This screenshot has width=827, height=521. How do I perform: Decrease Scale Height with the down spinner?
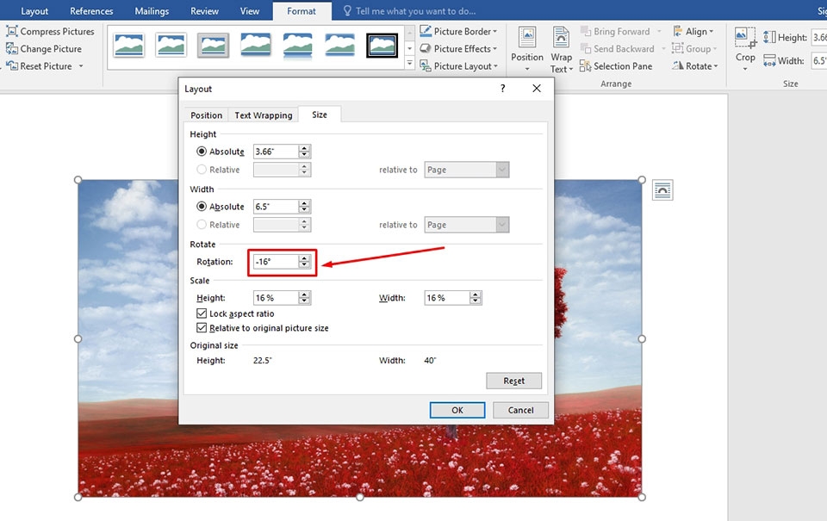click(x=304, y=301)
